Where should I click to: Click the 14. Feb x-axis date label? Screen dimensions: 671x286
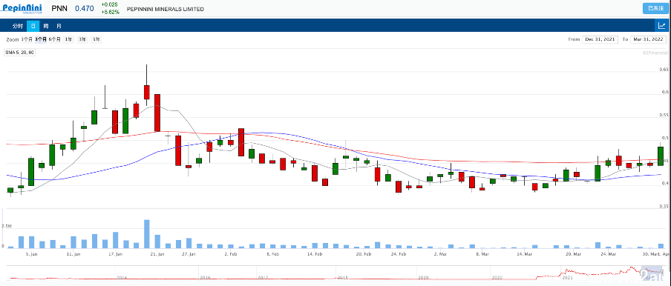(315, 254)
